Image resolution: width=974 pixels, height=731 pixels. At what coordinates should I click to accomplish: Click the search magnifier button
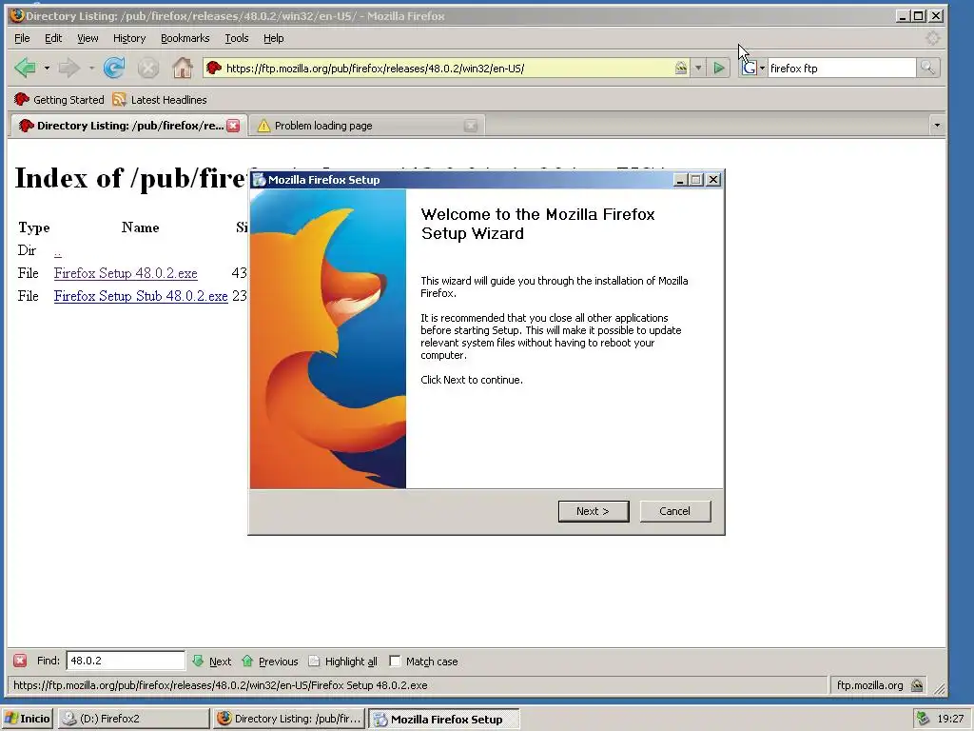click(x=927, y=68)
